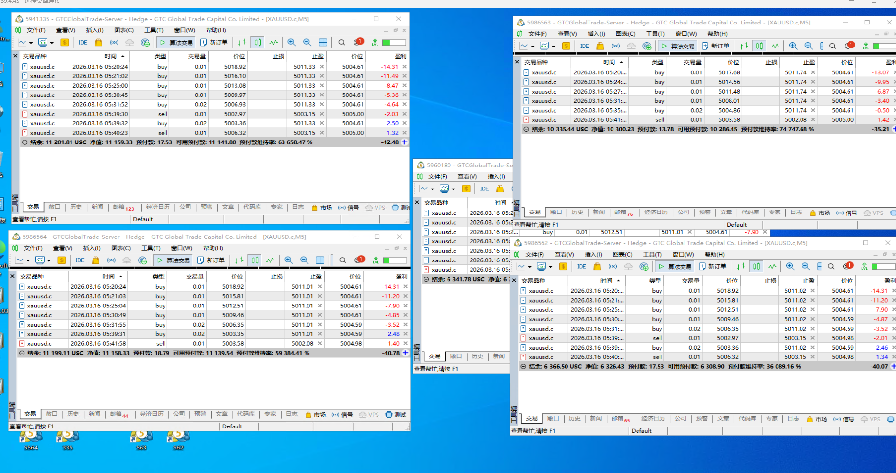Viewport: 896px width, 473px height.
Task: Switch to line chart mode in window 5986564
Action: [271, 260]
